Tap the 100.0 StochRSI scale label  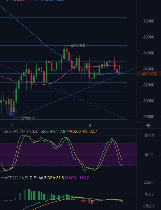(149, 136)
